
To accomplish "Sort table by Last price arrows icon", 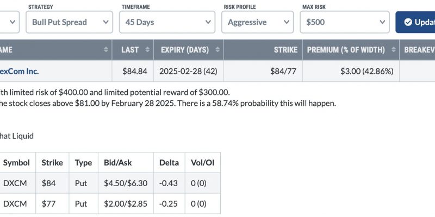I will click(x=147, y=49).
